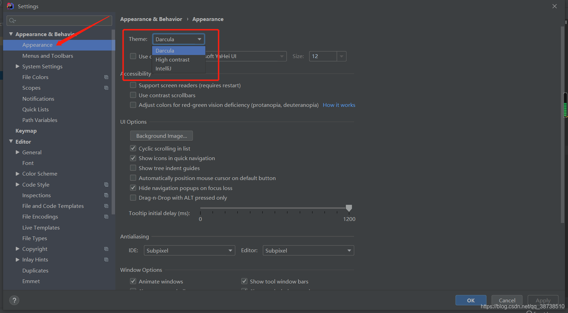568x313 pixels.
Task: Expand the System Settings node
Action: [x=18, y=66]
